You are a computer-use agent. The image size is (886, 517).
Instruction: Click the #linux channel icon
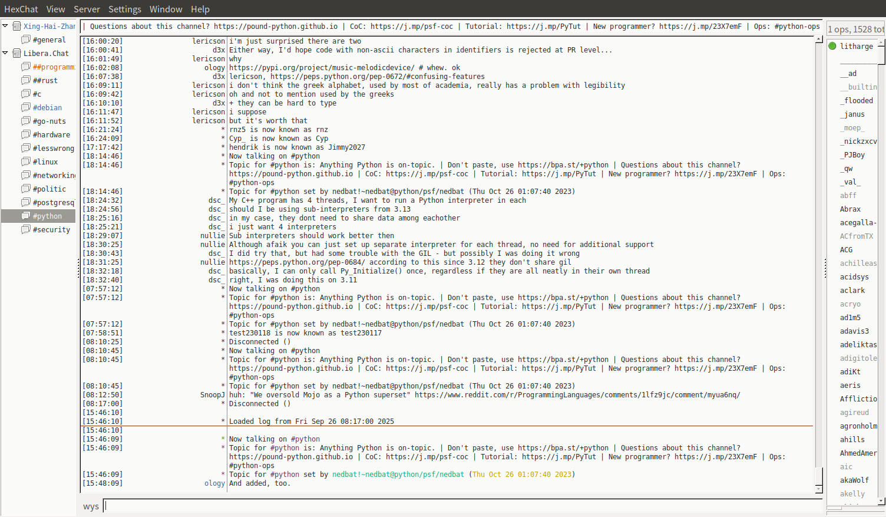(26, 162)
